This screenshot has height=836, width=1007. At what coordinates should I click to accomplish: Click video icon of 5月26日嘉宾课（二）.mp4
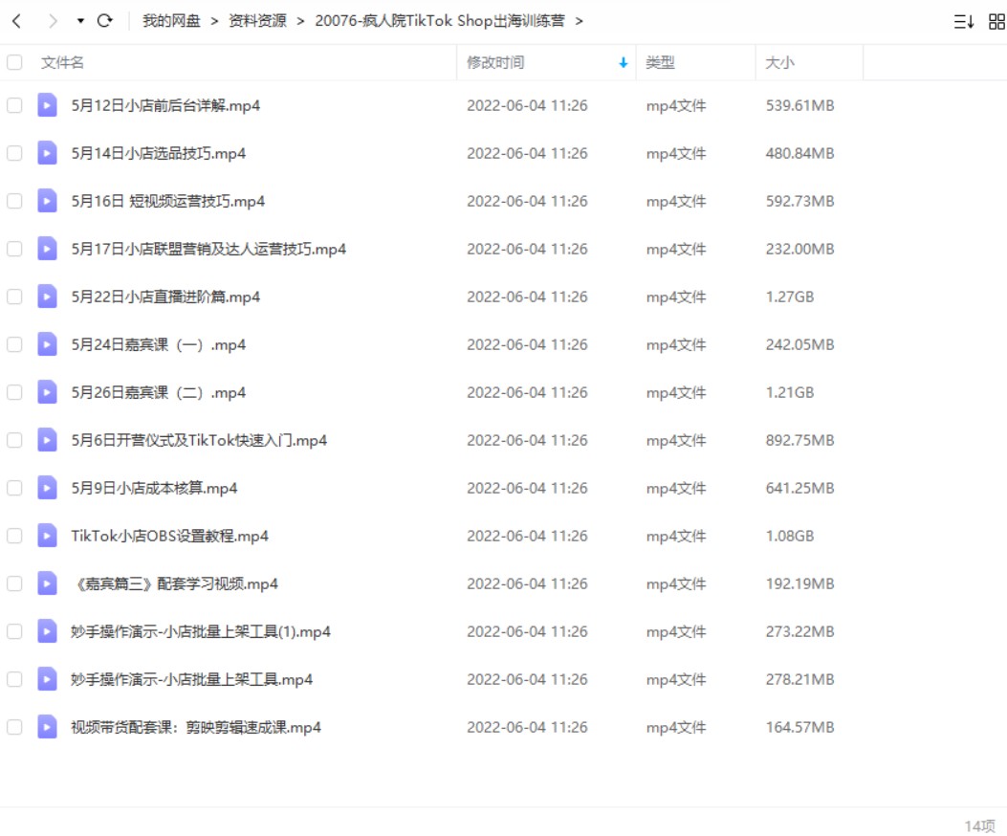click(x=47, y=392)
